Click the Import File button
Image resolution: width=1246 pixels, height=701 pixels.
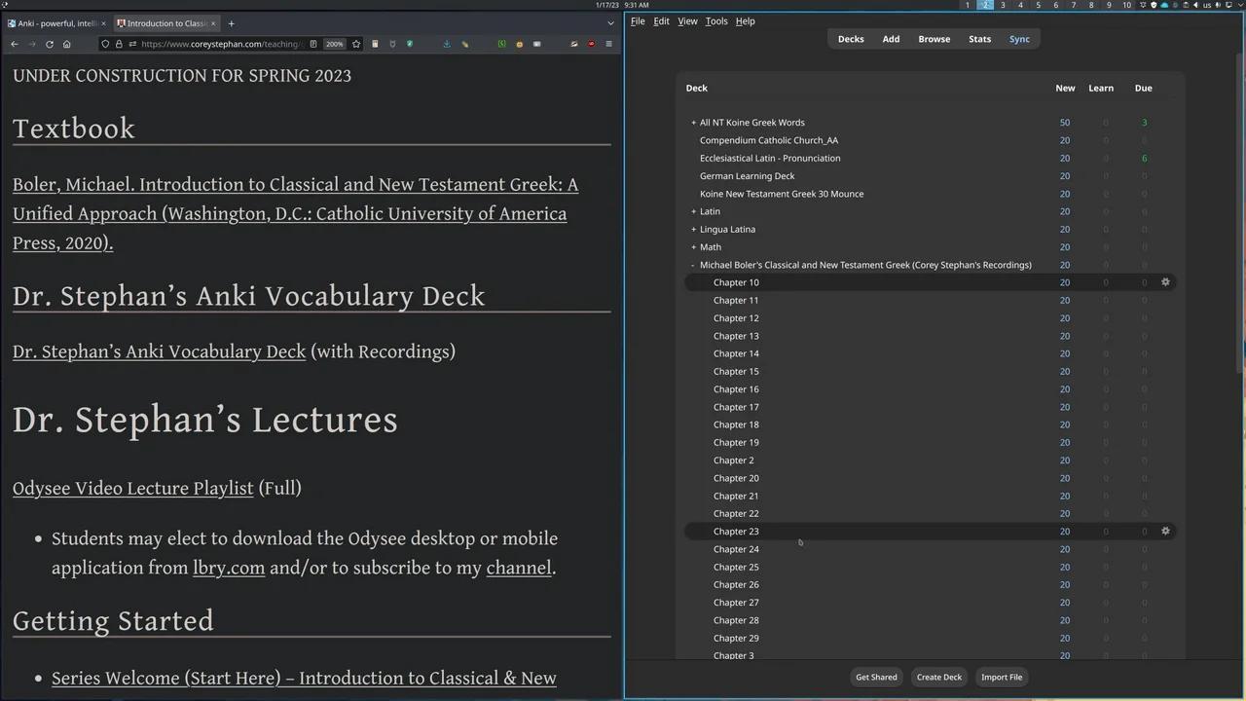[1002, 677]
